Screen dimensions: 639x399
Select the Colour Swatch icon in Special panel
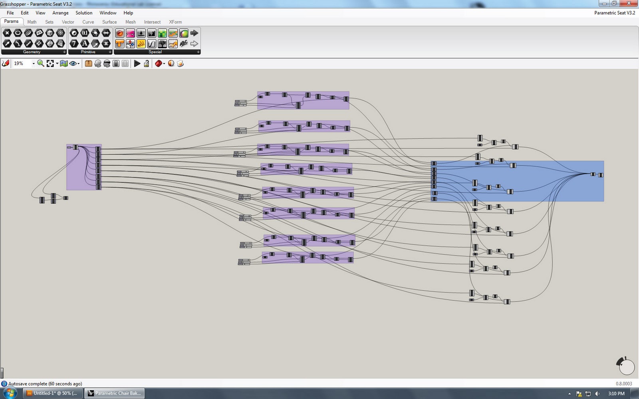pos(184,34)
